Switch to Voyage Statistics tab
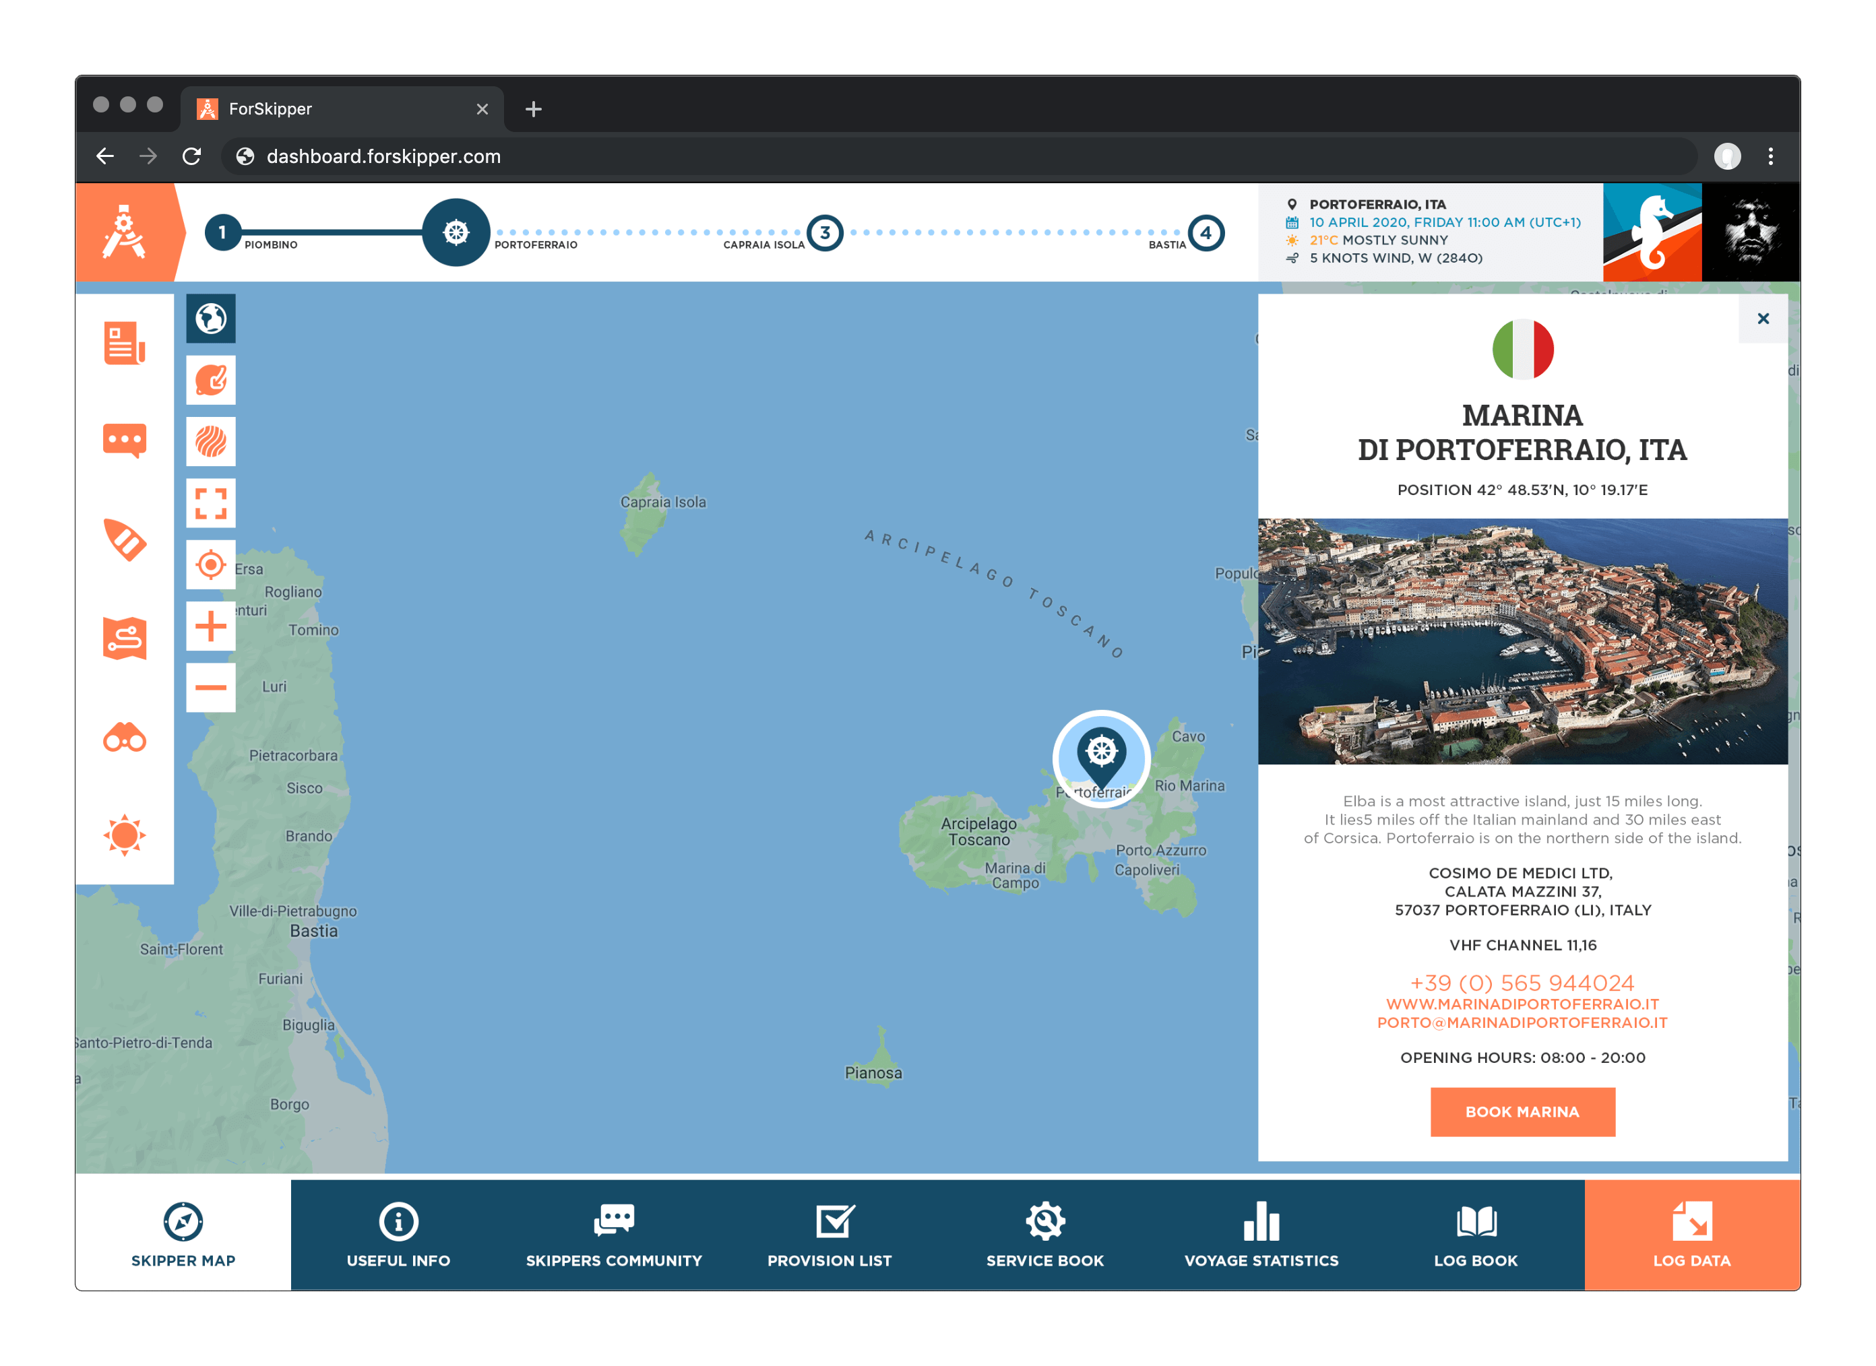 pyautogui.click(x=1261, y=1235)
